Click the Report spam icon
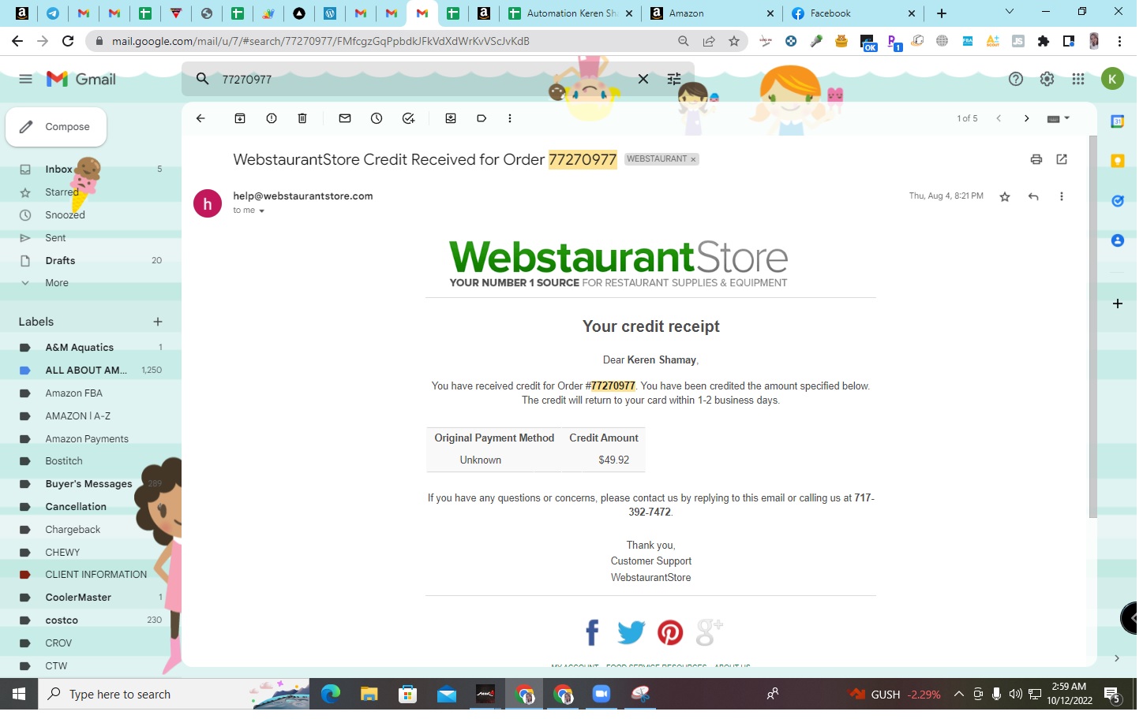1143x719 pixels. point(272,119)
